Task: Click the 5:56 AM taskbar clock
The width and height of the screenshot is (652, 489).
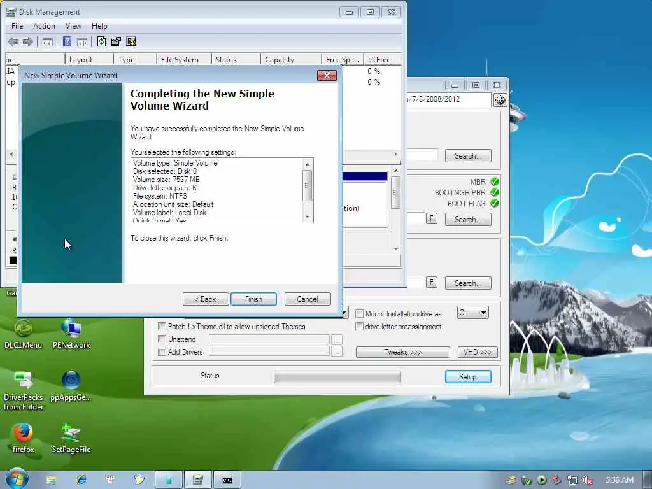Action: point(620,480)
